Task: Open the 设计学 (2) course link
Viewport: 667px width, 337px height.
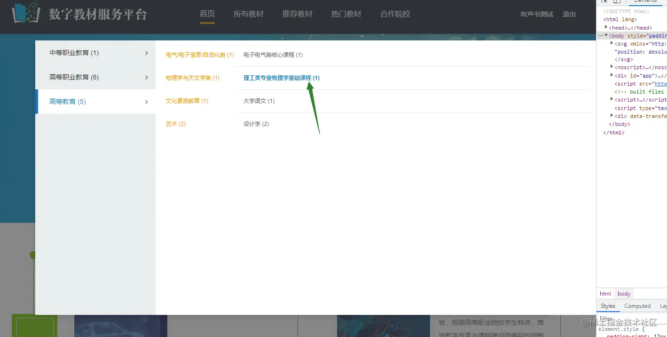Action: coord(256,124)
